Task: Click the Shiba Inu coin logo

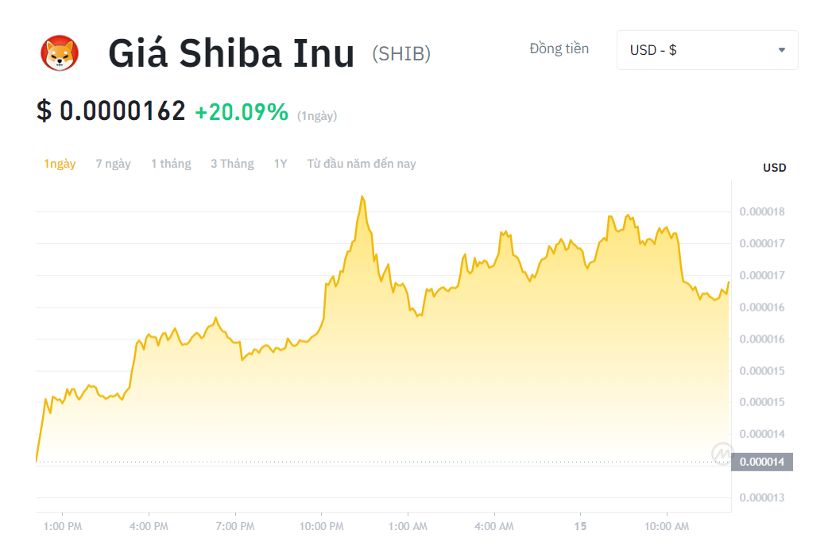Action: [60, 53]
